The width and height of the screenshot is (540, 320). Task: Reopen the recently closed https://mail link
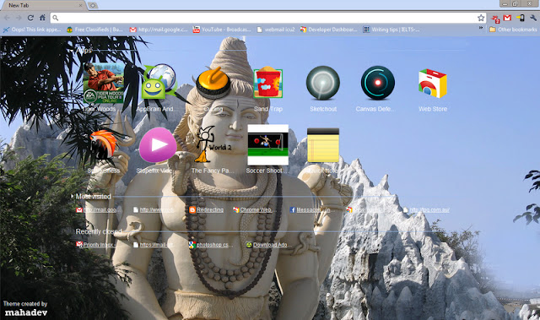154,245
